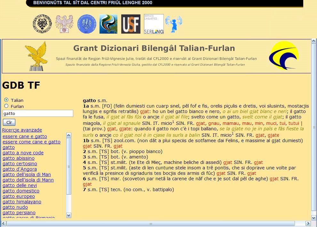The height and width of the screenshot is (227, 317).
Task: Open entry gatto certosino
Action: pos(20,164)
